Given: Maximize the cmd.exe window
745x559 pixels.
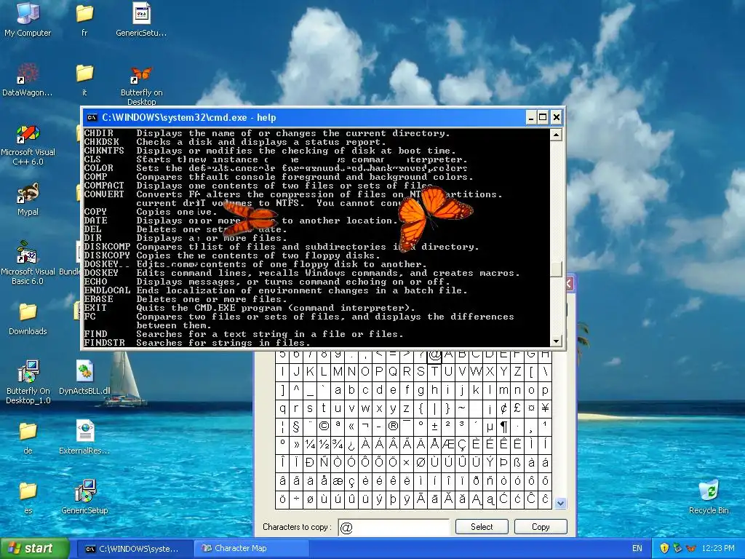Looking at the screenshot, I should point(543,117).
